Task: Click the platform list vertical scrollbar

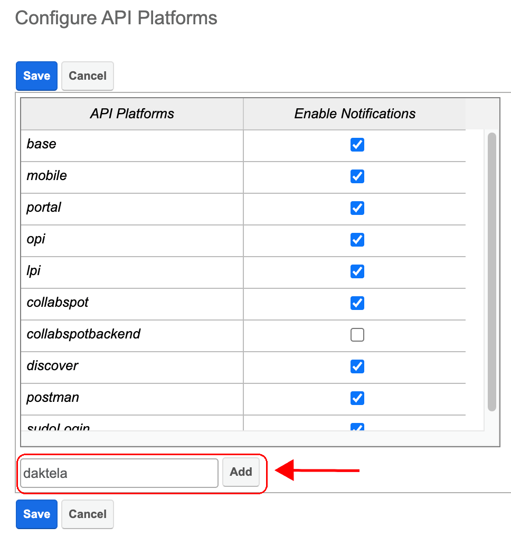Action: coord(491,272)
